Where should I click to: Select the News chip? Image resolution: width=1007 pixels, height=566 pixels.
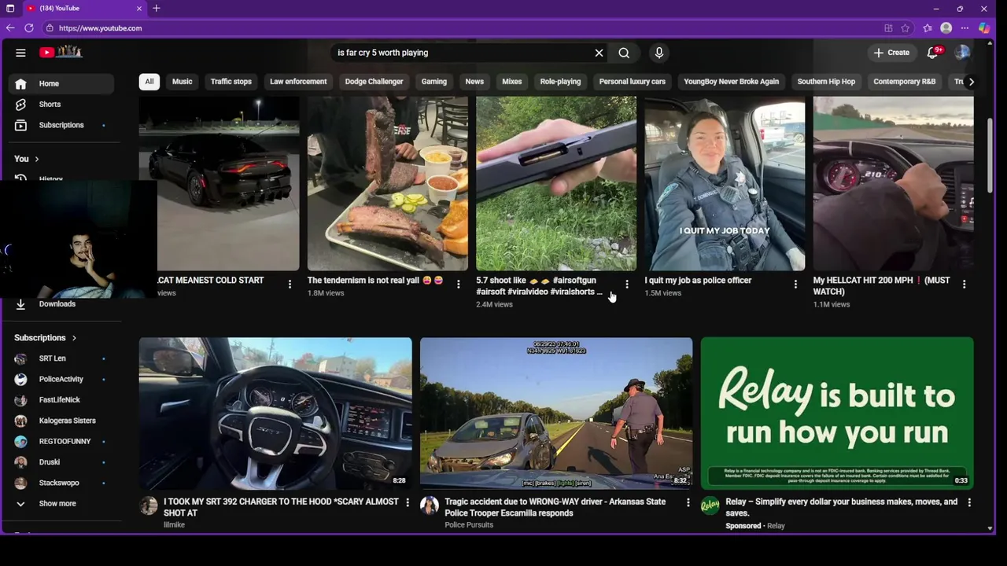tap(474, 82)
